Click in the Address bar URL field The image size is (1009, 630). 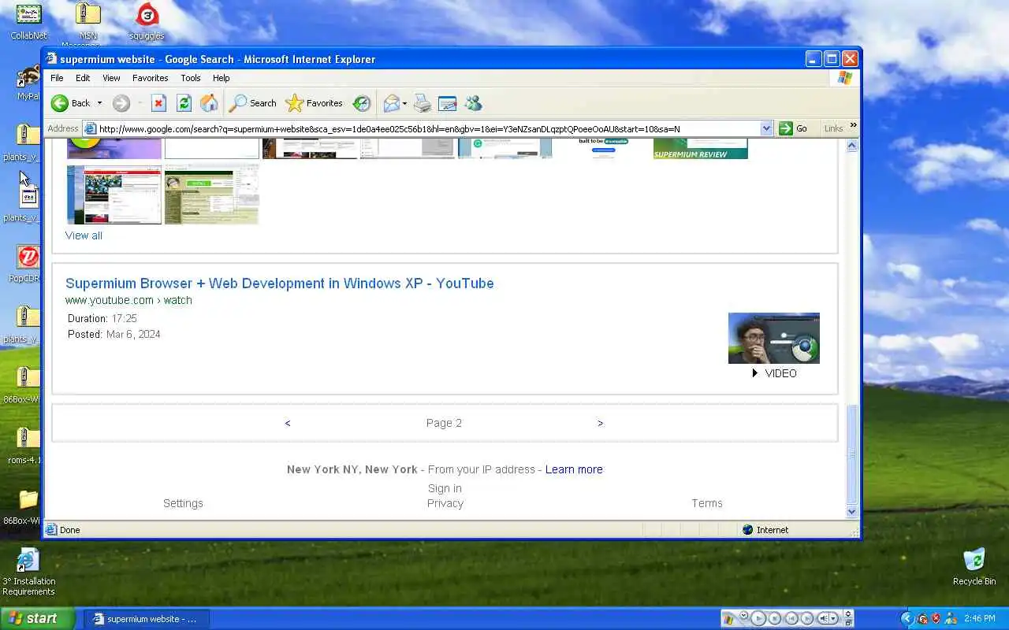pyautogui.click(x=428, y=128)
